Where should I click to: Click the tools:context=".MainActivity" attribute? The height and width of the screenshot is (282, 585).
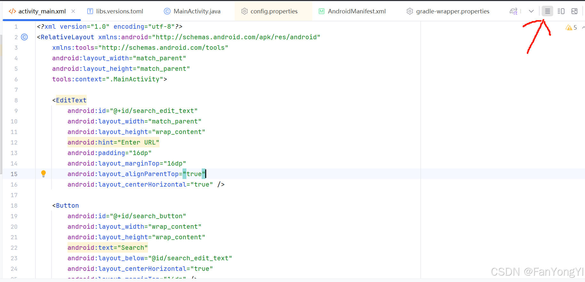[108, 79]
